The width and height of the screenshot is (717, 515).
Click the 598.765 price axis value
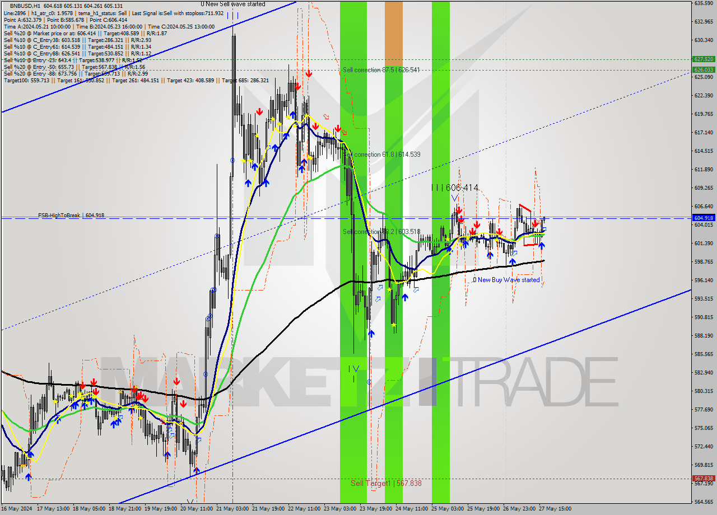[703, 262]
